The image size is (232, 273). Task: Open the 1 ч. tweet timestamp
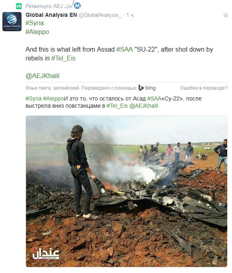130,15
